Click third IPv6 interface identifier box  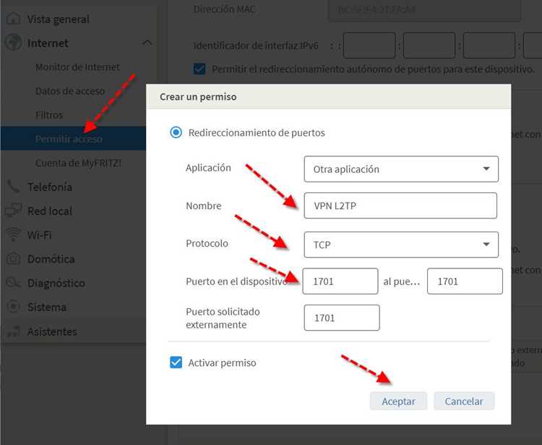tap(489, 46)
